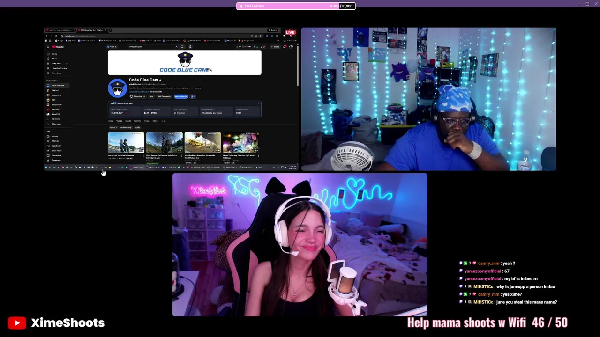Open the channel Playlists tab
This screenshot has width=600, height=337.
click(x=137, y=121)
